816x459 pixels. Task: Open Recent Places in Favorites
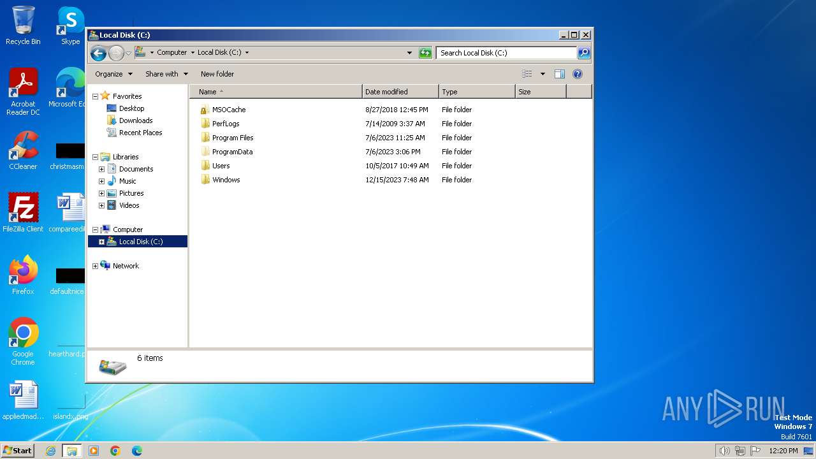140,133
